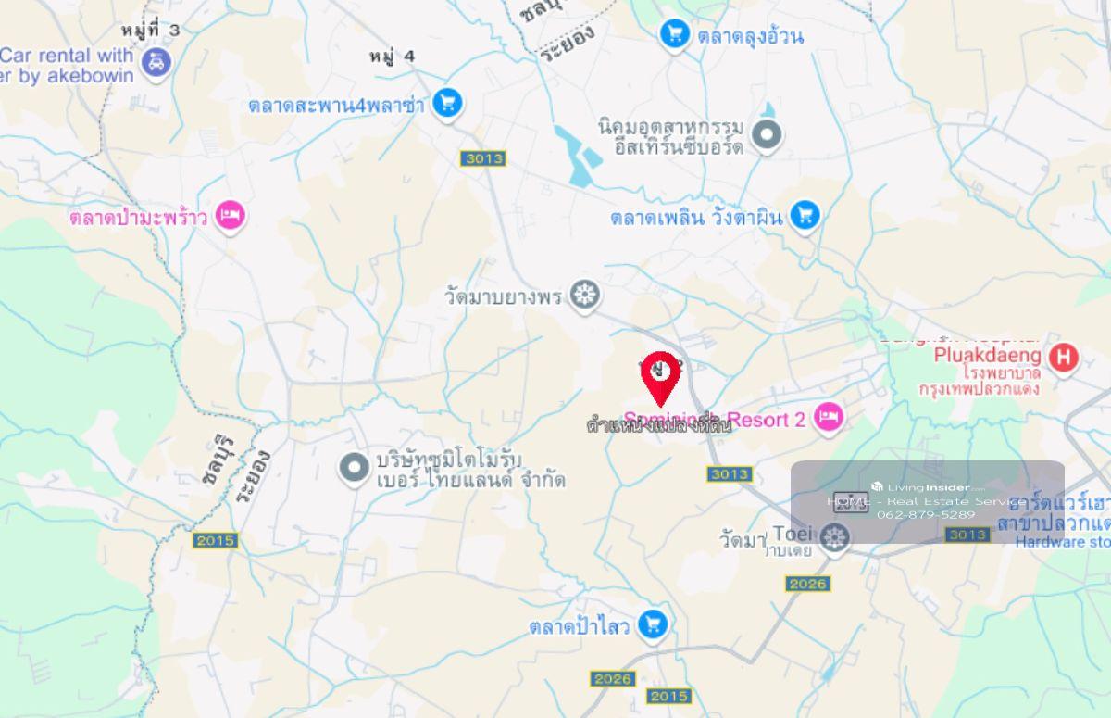Open the Pluakdaeng hospital H marker
The height and width of the screenshot is (718, 1111).
point(1064,357)
